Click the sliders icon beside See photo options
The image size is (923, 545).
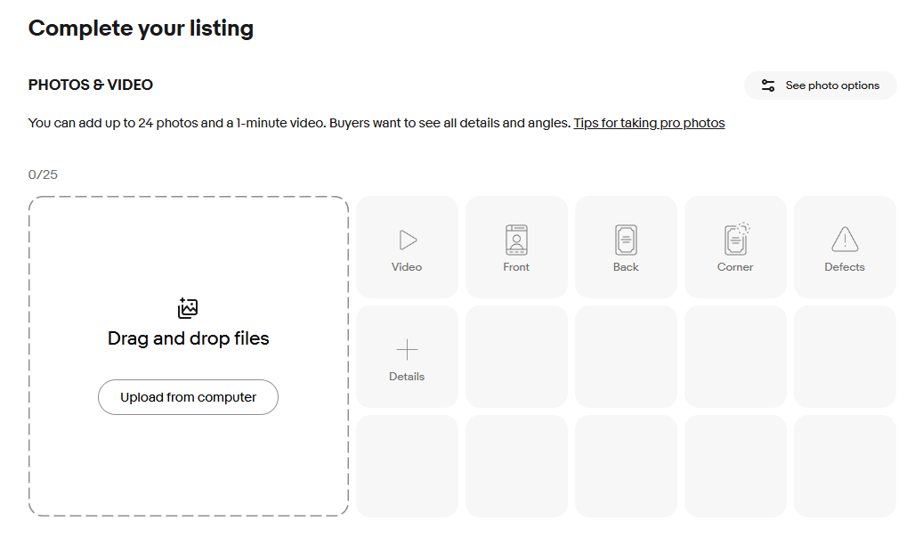tap(768, 85)
